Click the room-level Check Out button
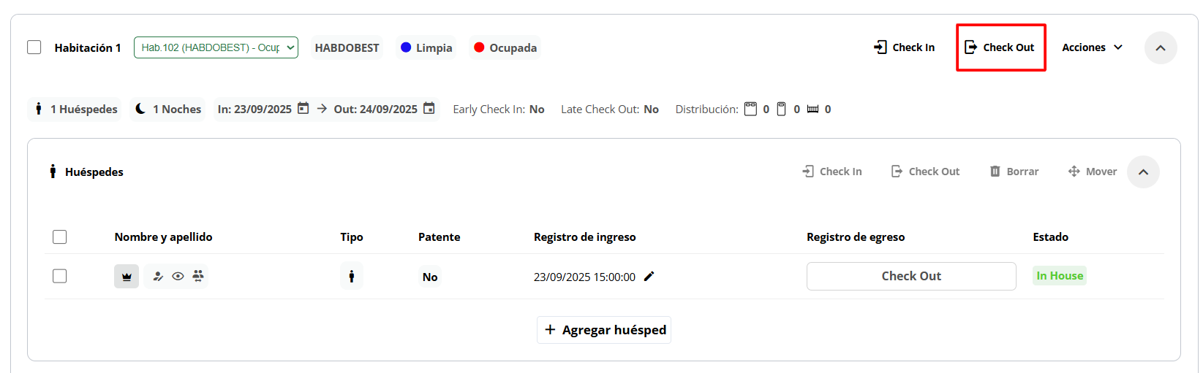 click(x=1000, y=47)
